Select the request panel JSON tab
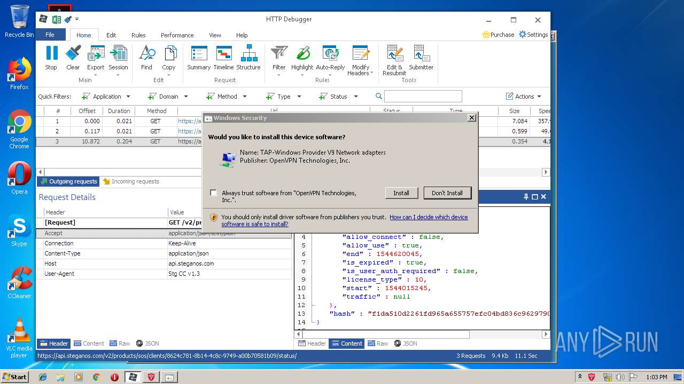Viewport: 684px width, 384px height. (147, 343)
